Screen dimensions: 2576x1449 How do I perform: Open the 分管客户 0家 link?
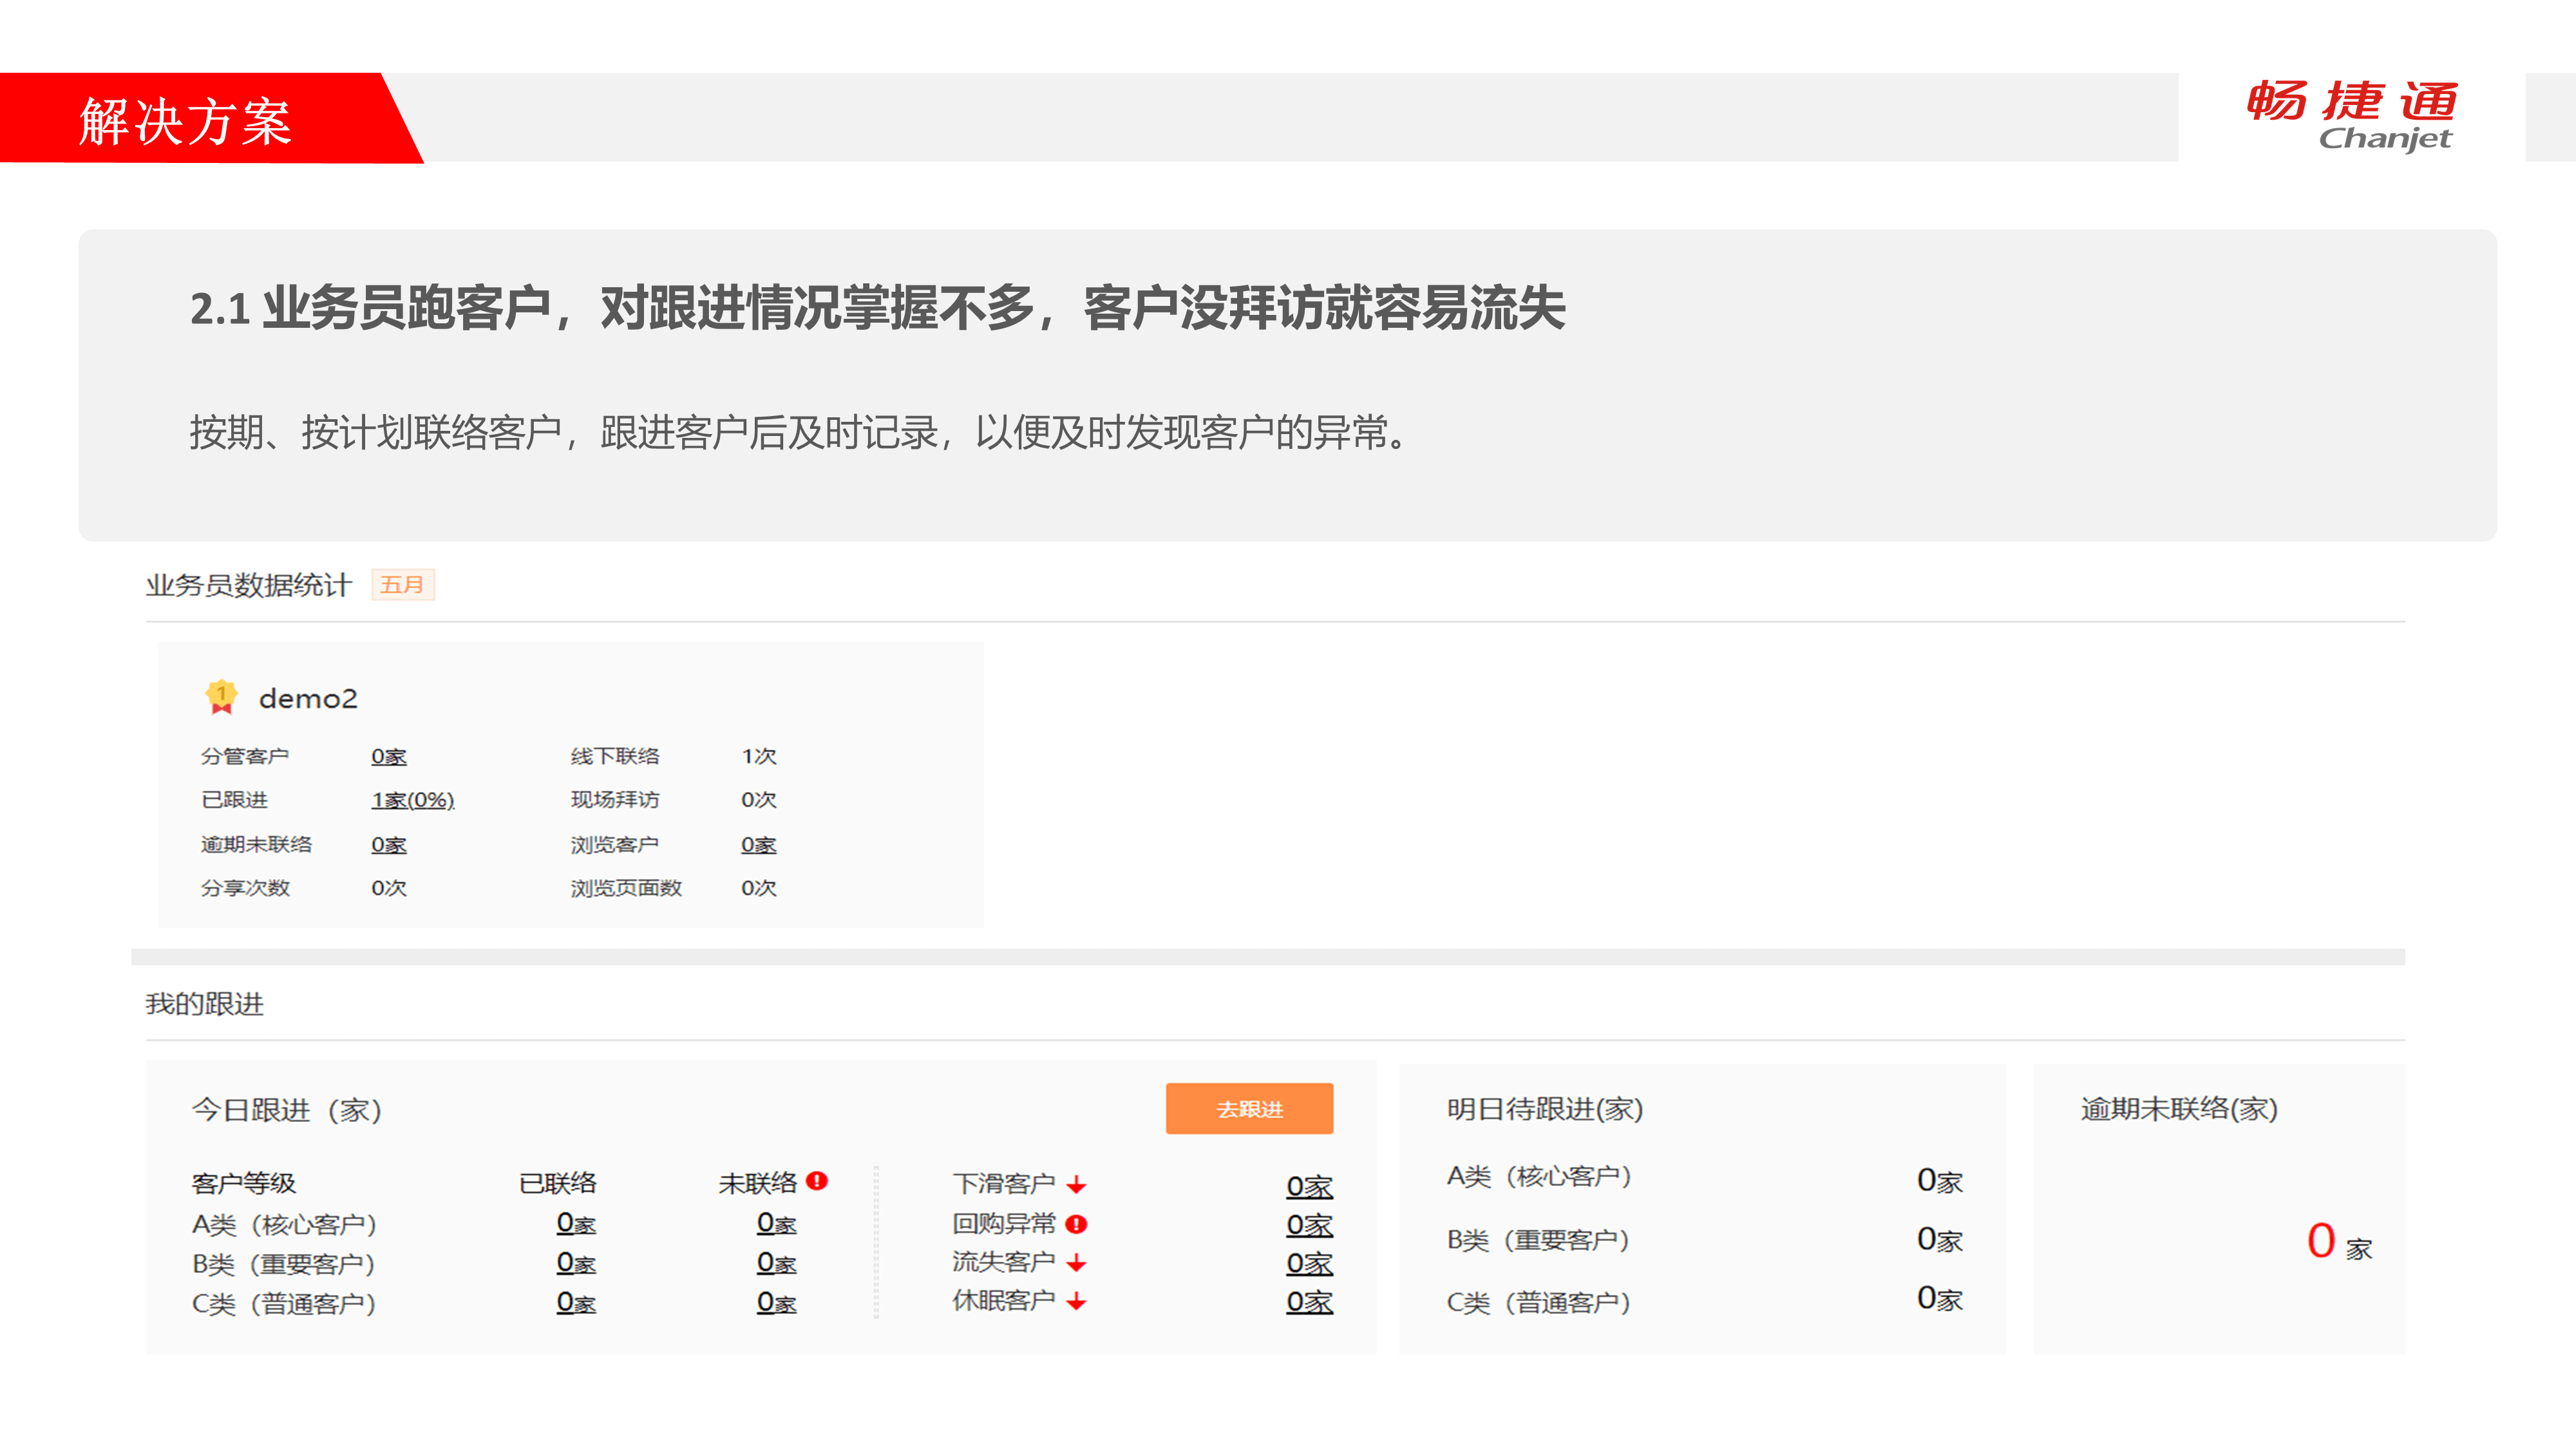pos(388,757)
